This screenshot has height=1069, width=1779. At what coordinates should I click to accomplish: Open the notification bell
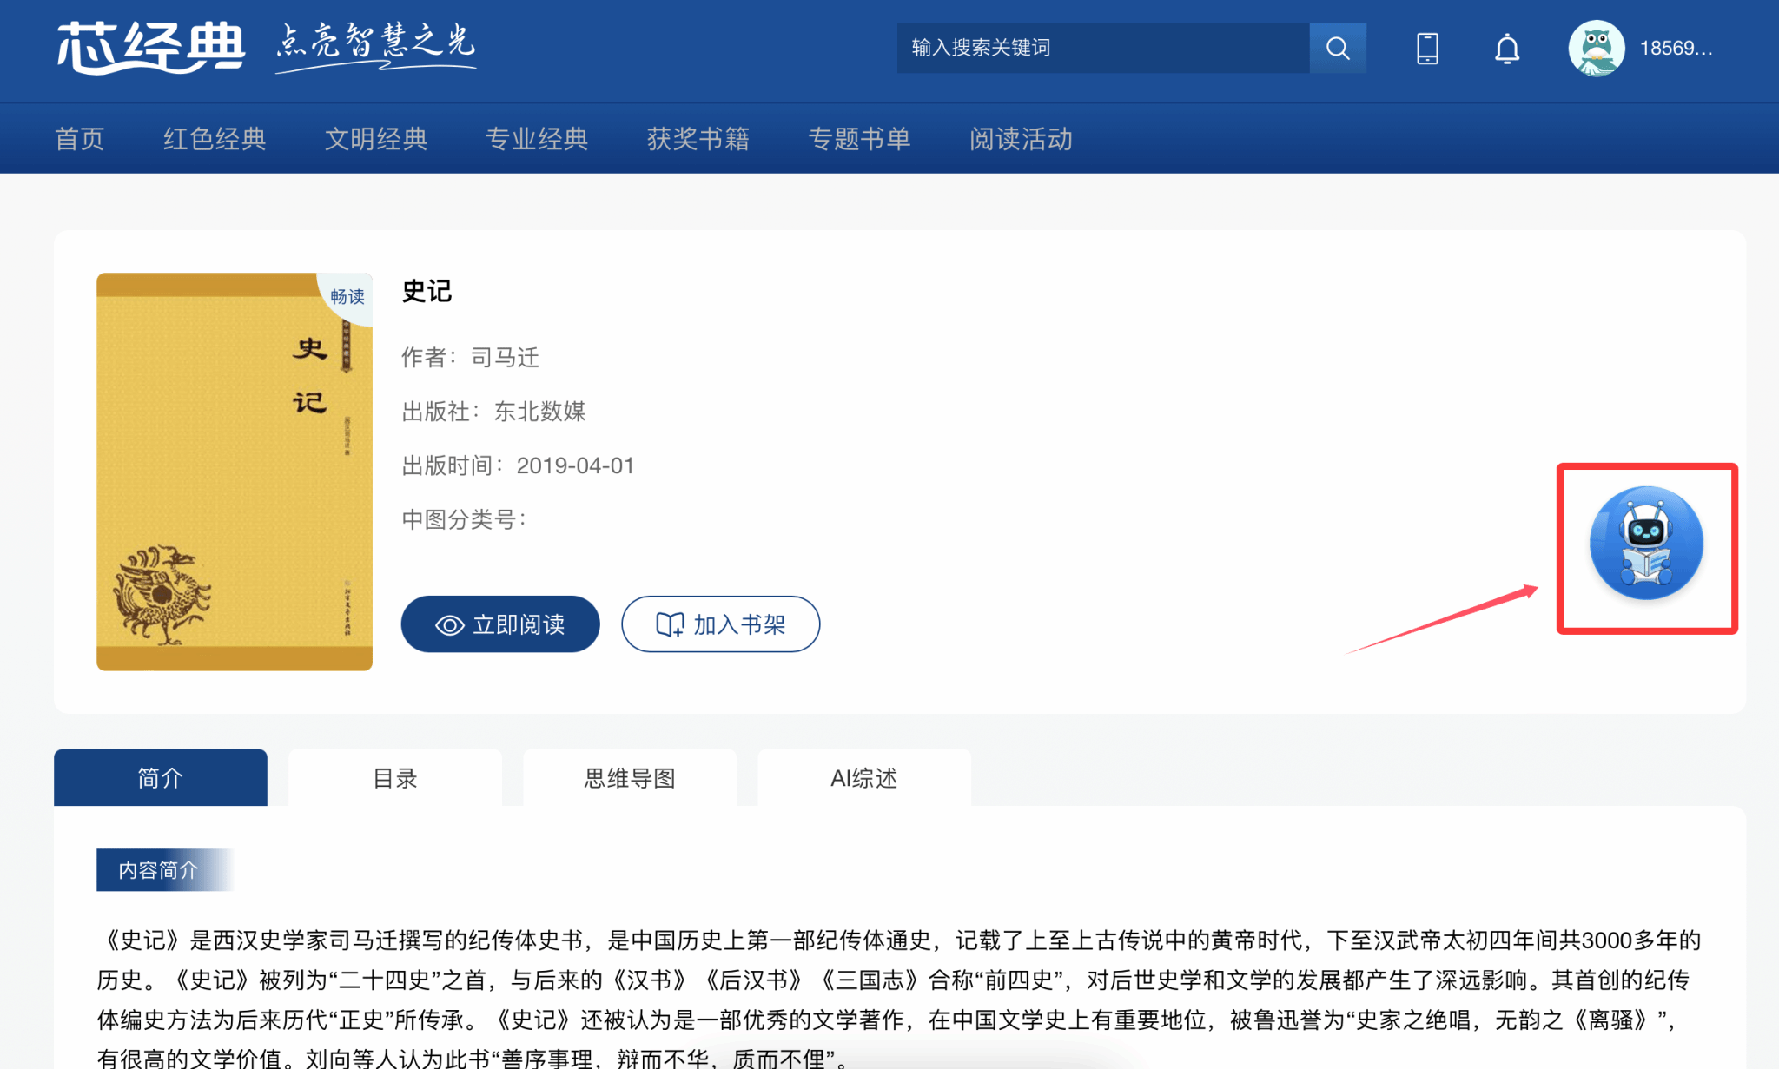[x=1507, y=48]
